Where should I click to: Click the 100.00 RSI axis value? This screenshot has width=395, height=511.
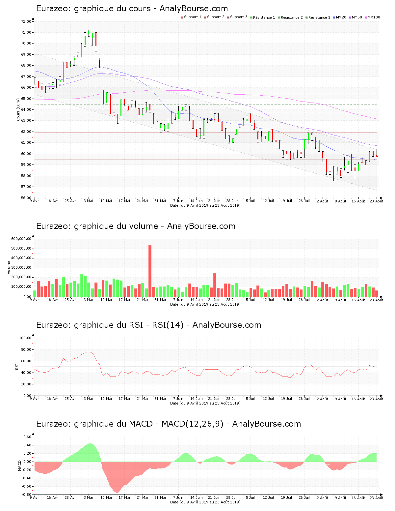[x=25, y=338]
